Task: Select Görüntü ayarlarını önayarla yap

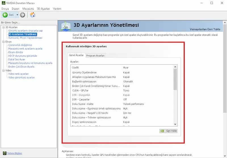Action: 26,31
